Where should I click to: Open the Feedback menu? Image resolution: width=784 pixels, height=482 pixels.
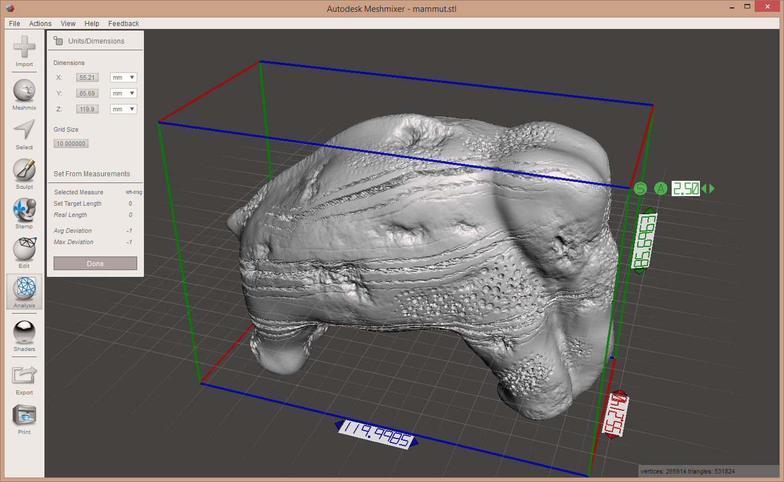pyautogui.click(x=124, y=24)
